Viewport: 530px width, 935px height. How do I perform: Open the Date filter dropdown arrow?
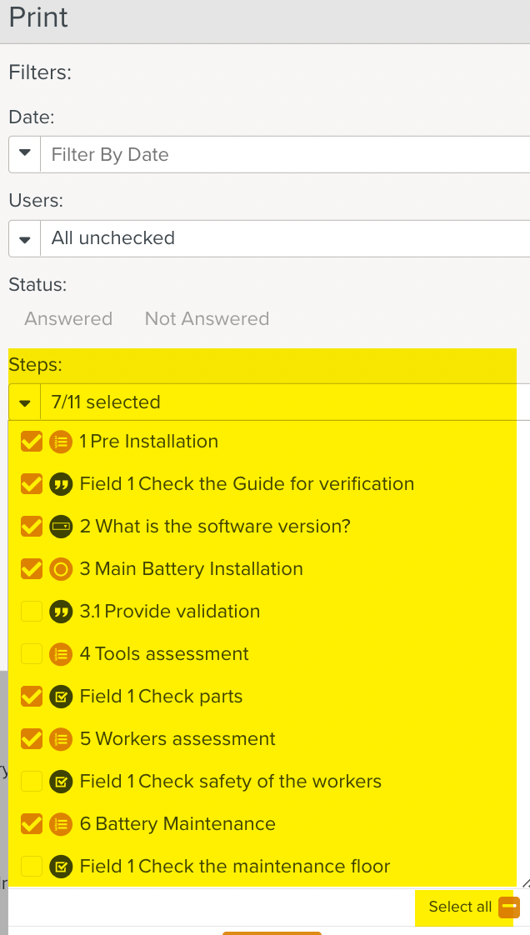click(25, 154)
